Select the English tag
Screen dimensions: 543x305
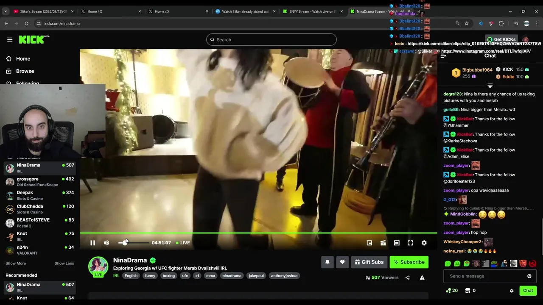click(131, 276)
